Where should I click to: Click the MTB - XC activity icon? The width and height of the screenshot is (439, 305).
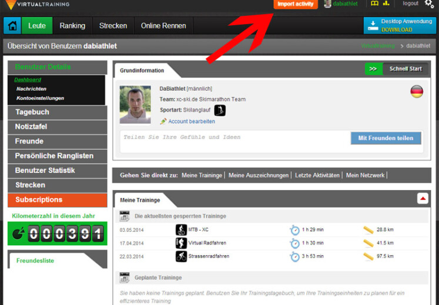pyautogui.click(x=181, y=229)
